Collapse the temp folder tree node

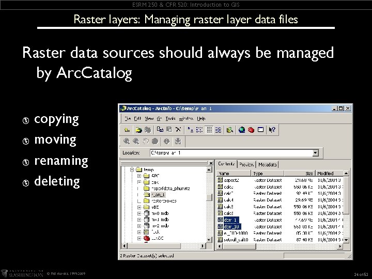click(x=132, y=169)
